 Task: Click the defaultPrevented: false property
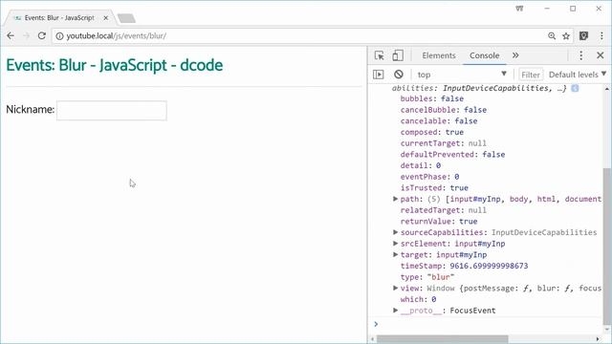click(x=452, y=154)
